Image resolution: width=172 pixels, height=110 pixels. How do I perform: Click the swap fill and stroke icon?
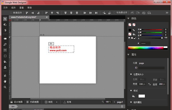[135, 38]
